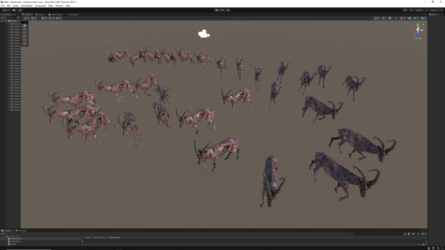The width and height of the screenshot is (445, 250).
Task: Click the Sign in button
Action: 6,10
